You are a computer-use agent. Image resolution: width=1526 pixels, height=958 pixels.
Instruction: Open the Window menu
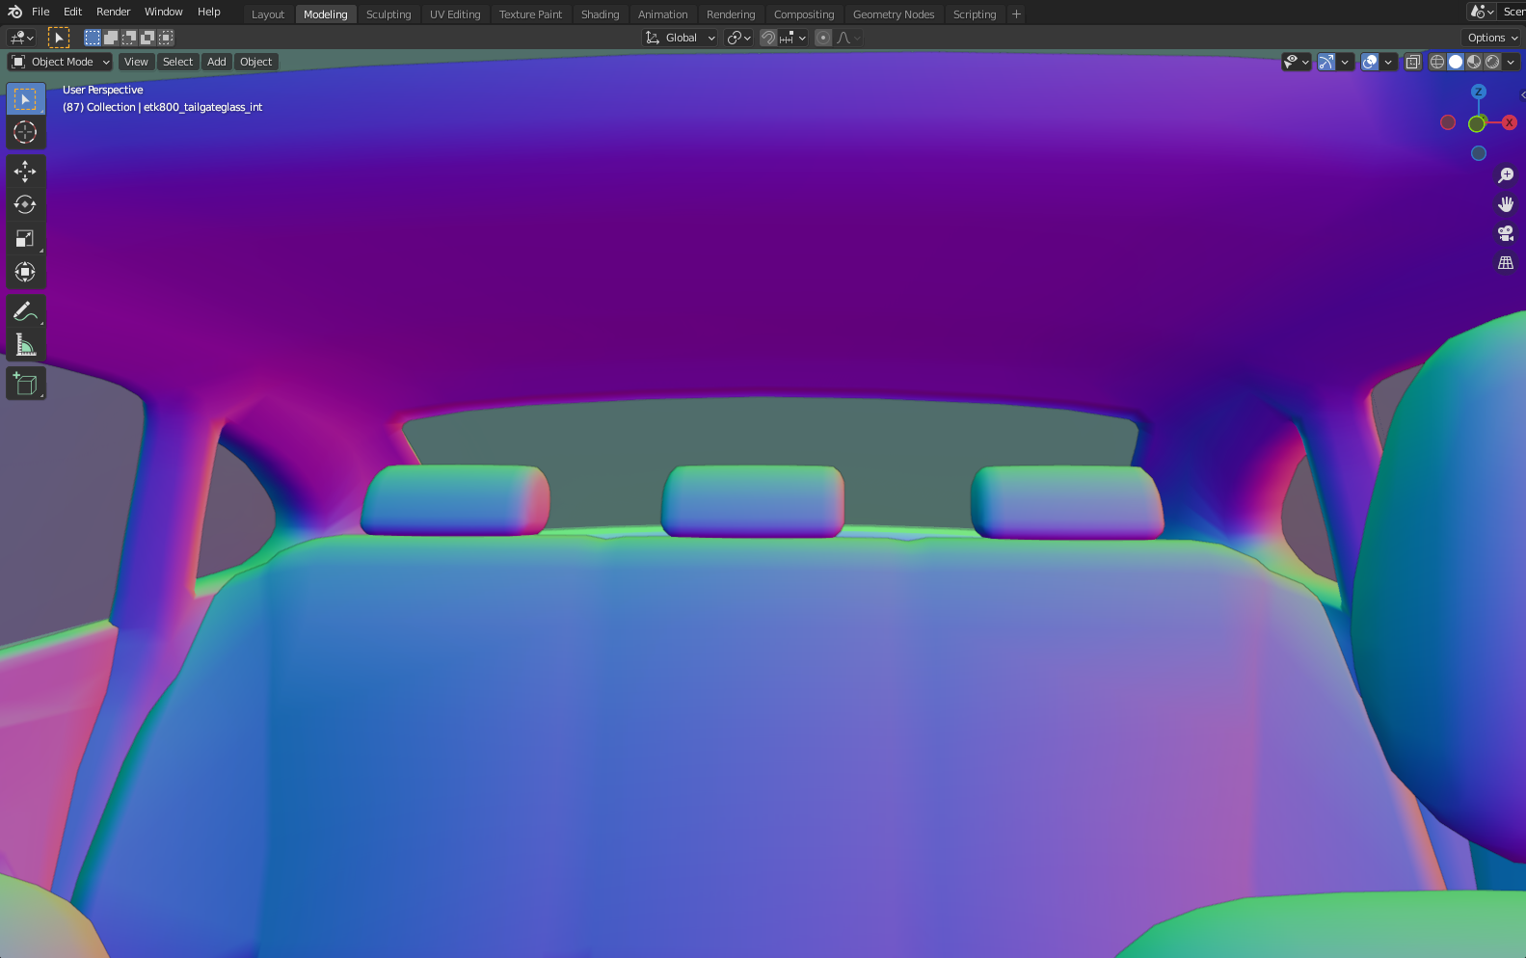(x=164, y=12)
